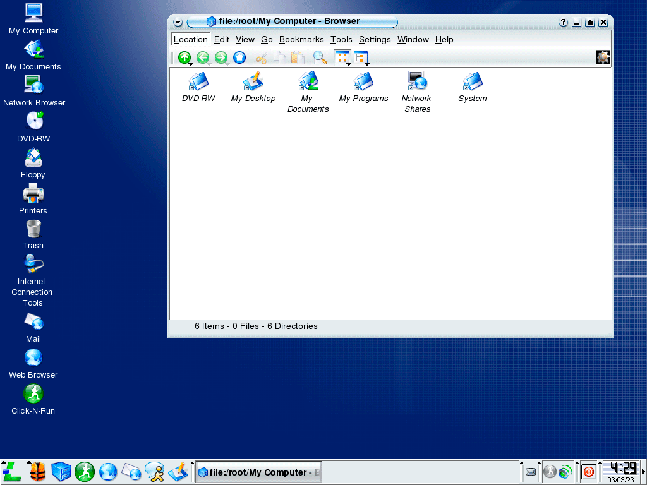This screenshot has height=485, width=647.
Task: Open the DVD-RW folder in browser
Action: pos(198,81)
